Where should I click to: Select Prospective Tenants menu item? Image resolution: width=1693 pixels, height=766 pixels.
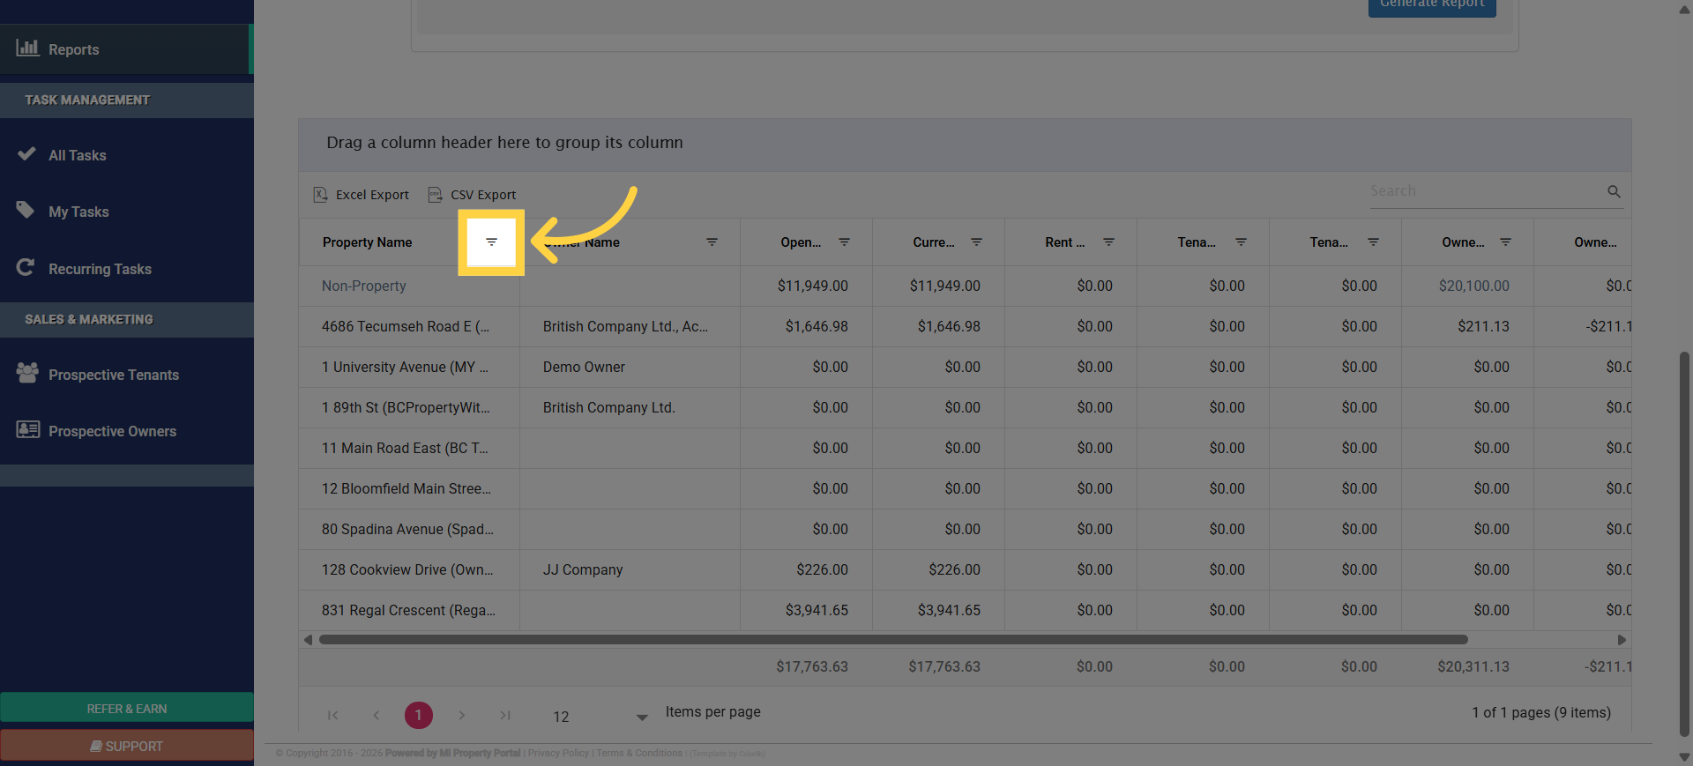point(113,375)
